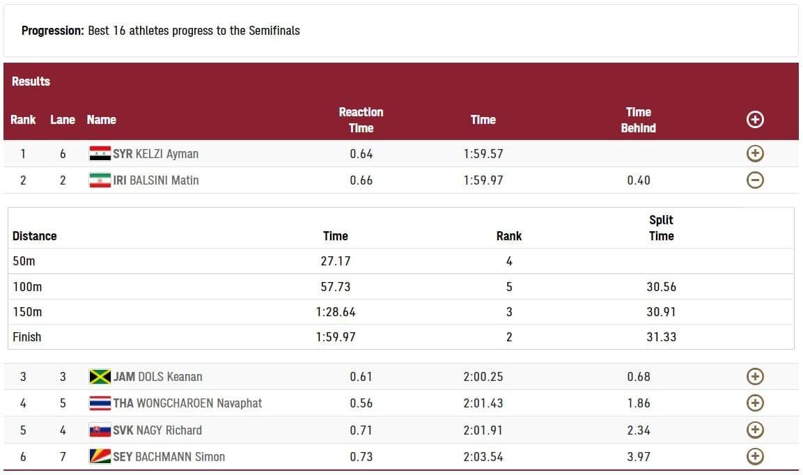This screenshot has width=803, height=475.
Task: Expand DOLS Keanan split details
Action: click(755, 376)
